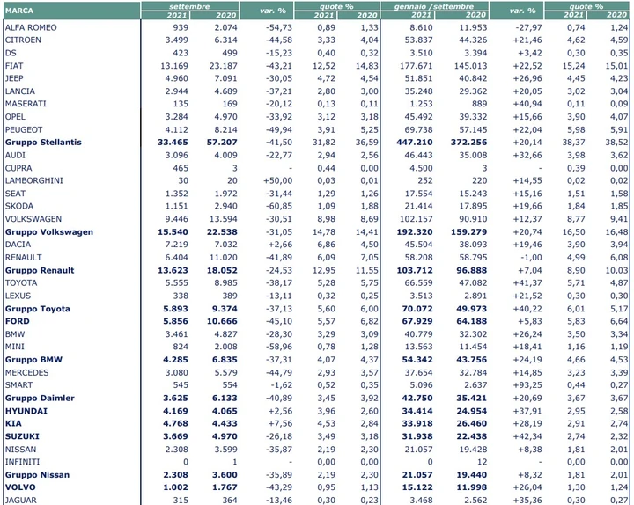
Task: Click Ford September 2020 value 10.666
Action: tap(222, 321)
